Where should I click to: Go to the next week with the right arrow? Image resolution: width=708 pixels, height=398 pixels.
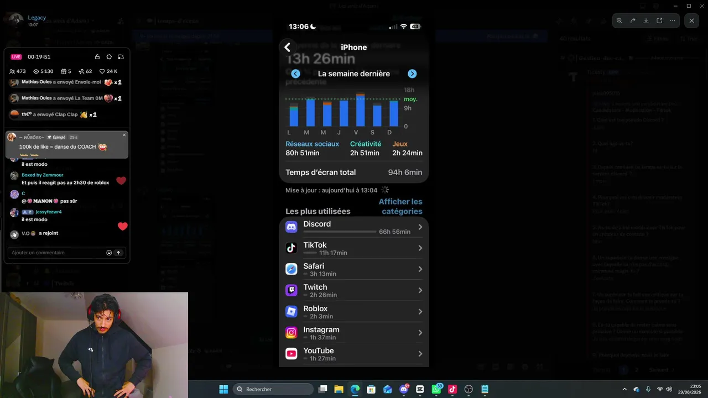[x=412, y=74]
